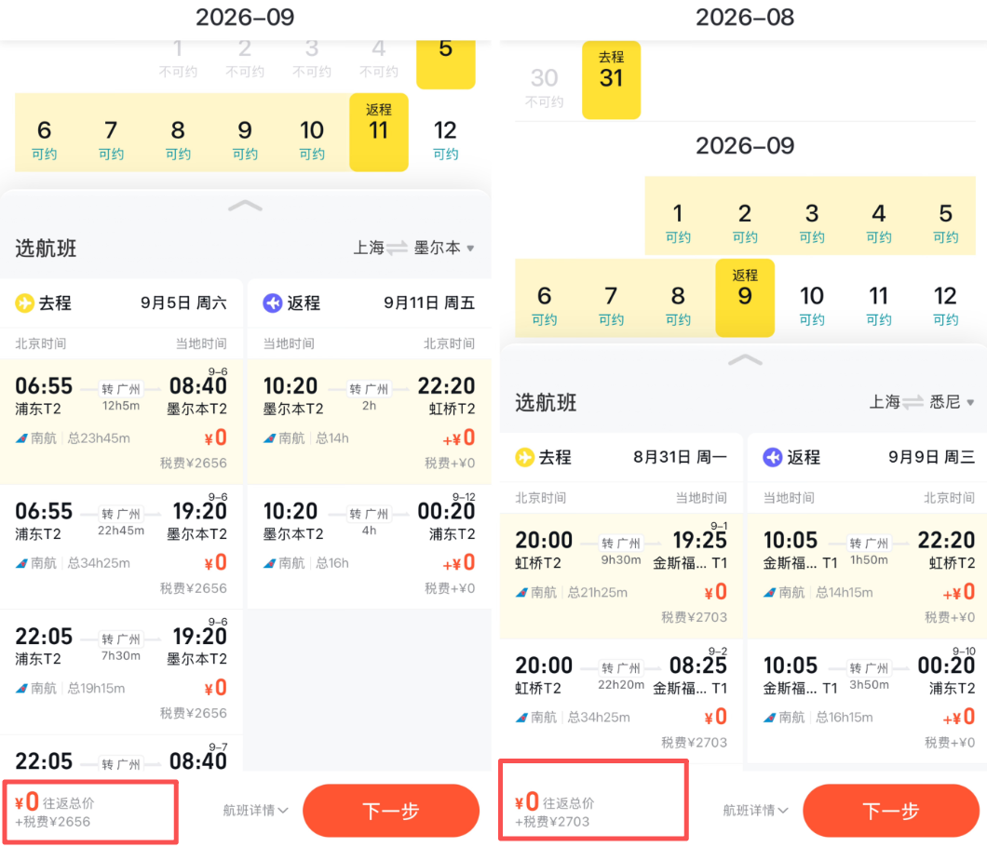
Task: Open 上海-墨尔本 route dropdown
Action: pos(412,248)
